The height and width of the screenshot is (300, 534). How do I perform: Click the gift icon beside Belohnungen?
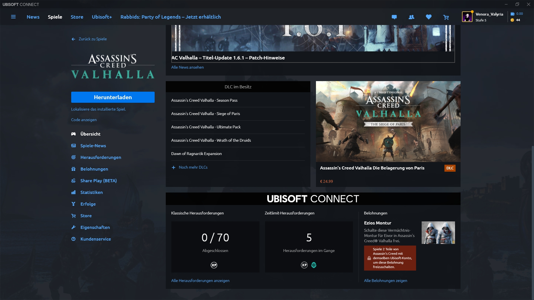coord(73,169)
